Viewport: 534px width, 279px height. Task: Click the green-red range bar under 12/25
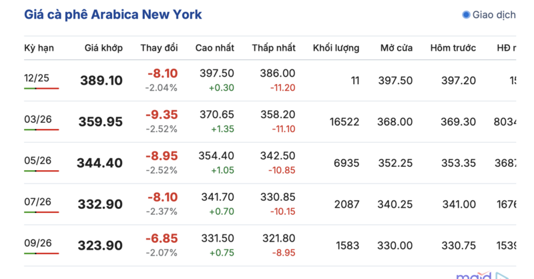[x=41, y=88]
